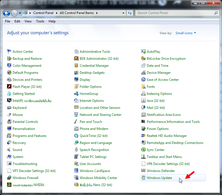Screen dimensions: 222x195
Task: Click the BitLocker Drive Encryption key icon
Action: [143, 58]
